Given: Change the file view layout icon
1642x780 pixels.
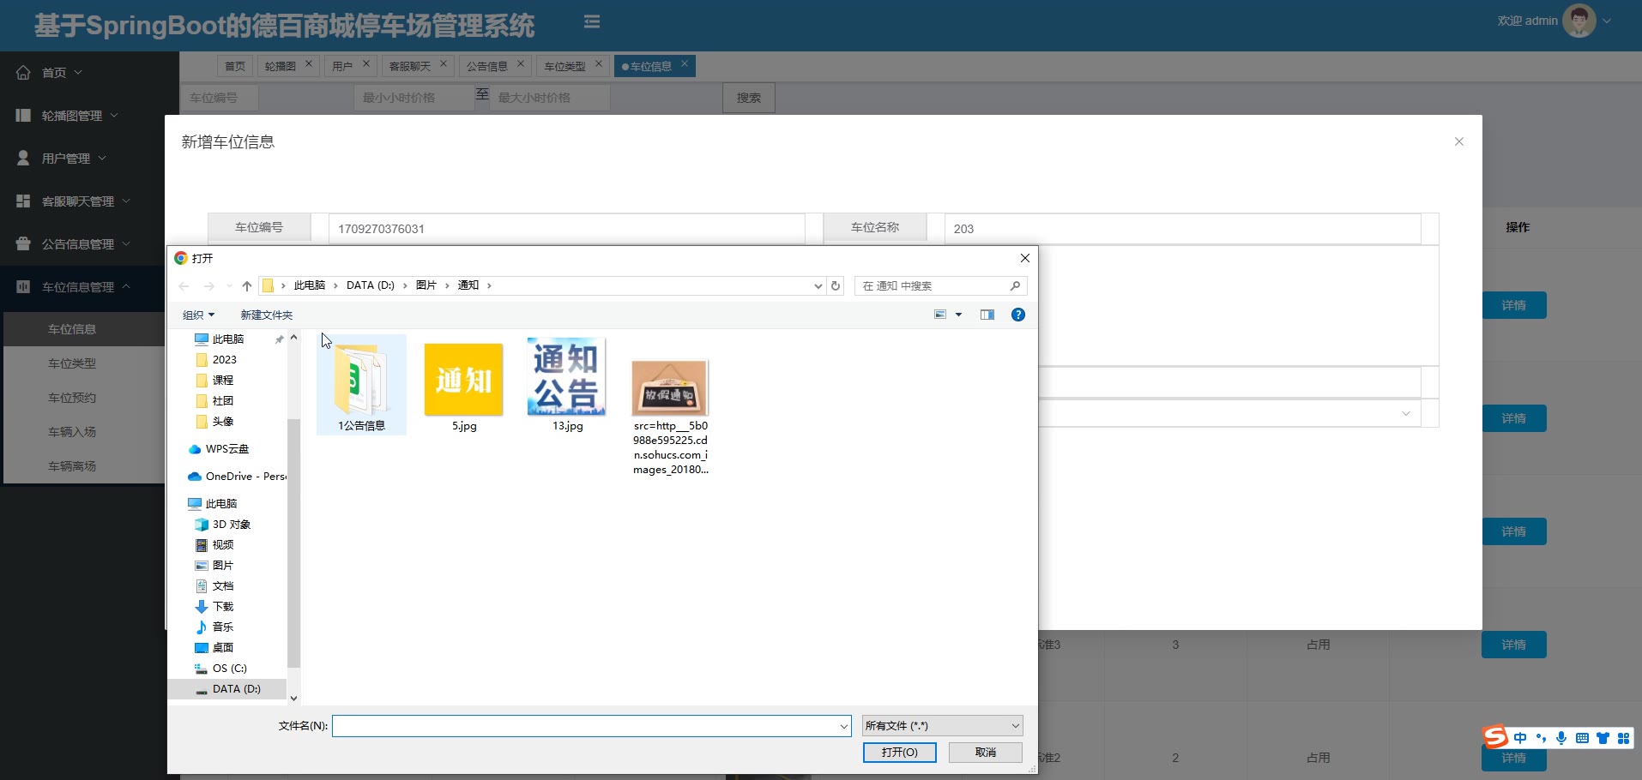Looking at the screenshot, I should (940, 315).
